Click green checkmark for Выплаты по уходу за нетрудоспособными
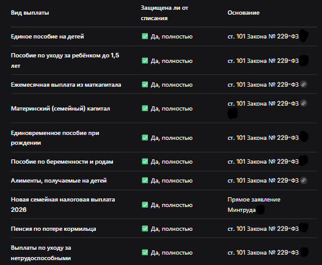This screenshot has height=265, width=322. point(145,252)
